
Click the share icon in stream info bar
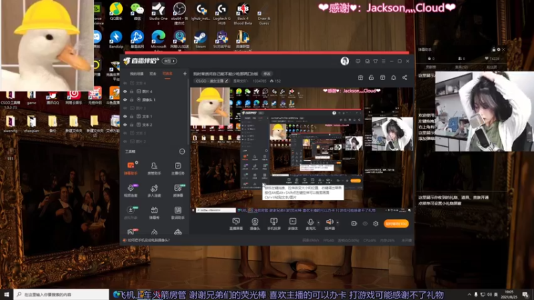pyautogui.click(x=405, y=77)
